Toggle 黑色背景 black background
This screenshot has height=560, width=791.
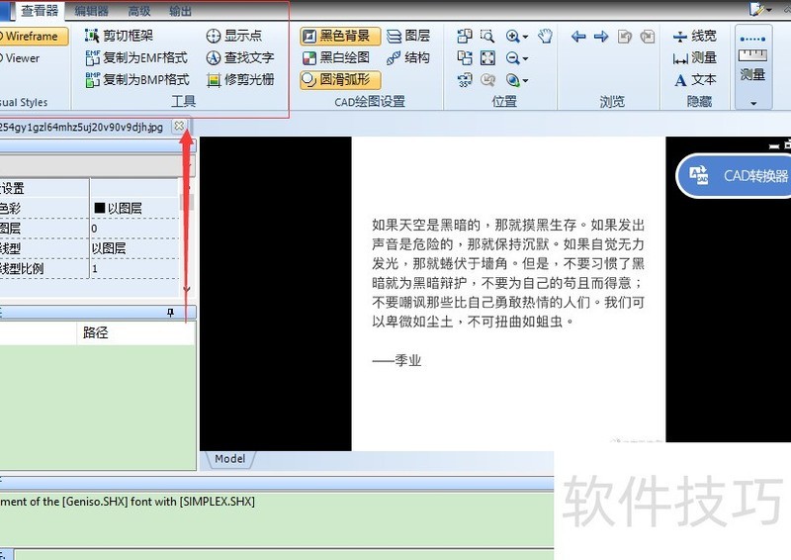click(x=339, y=36)
